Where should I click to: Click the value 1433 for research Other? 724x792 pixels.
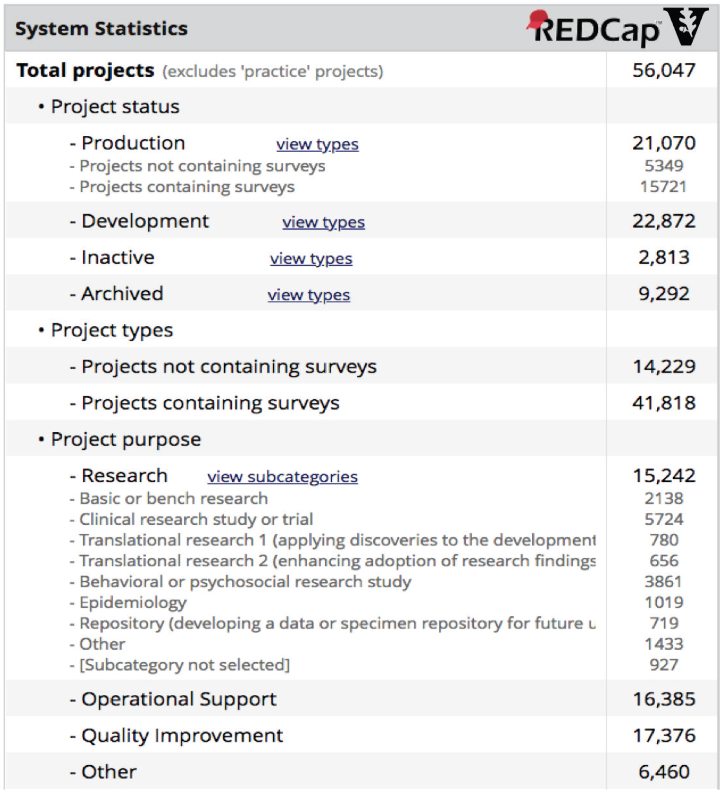[663, 644]
